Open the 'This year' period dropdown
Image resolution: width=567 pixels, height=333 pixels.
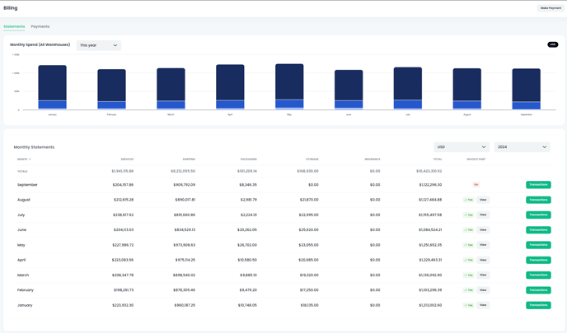(x=98, y=45)
